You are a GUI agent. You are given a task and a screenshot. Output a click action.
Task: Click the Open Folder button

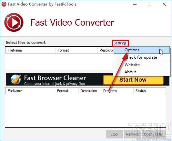154,134
